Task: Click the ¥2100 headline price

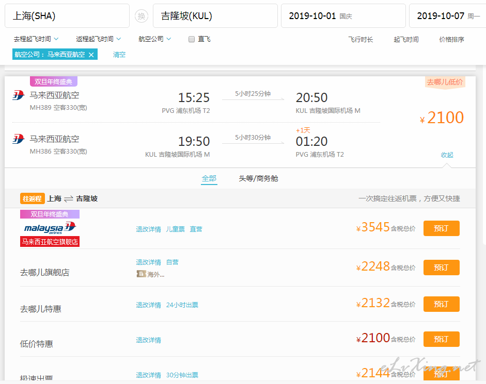Action: [442, 118]
